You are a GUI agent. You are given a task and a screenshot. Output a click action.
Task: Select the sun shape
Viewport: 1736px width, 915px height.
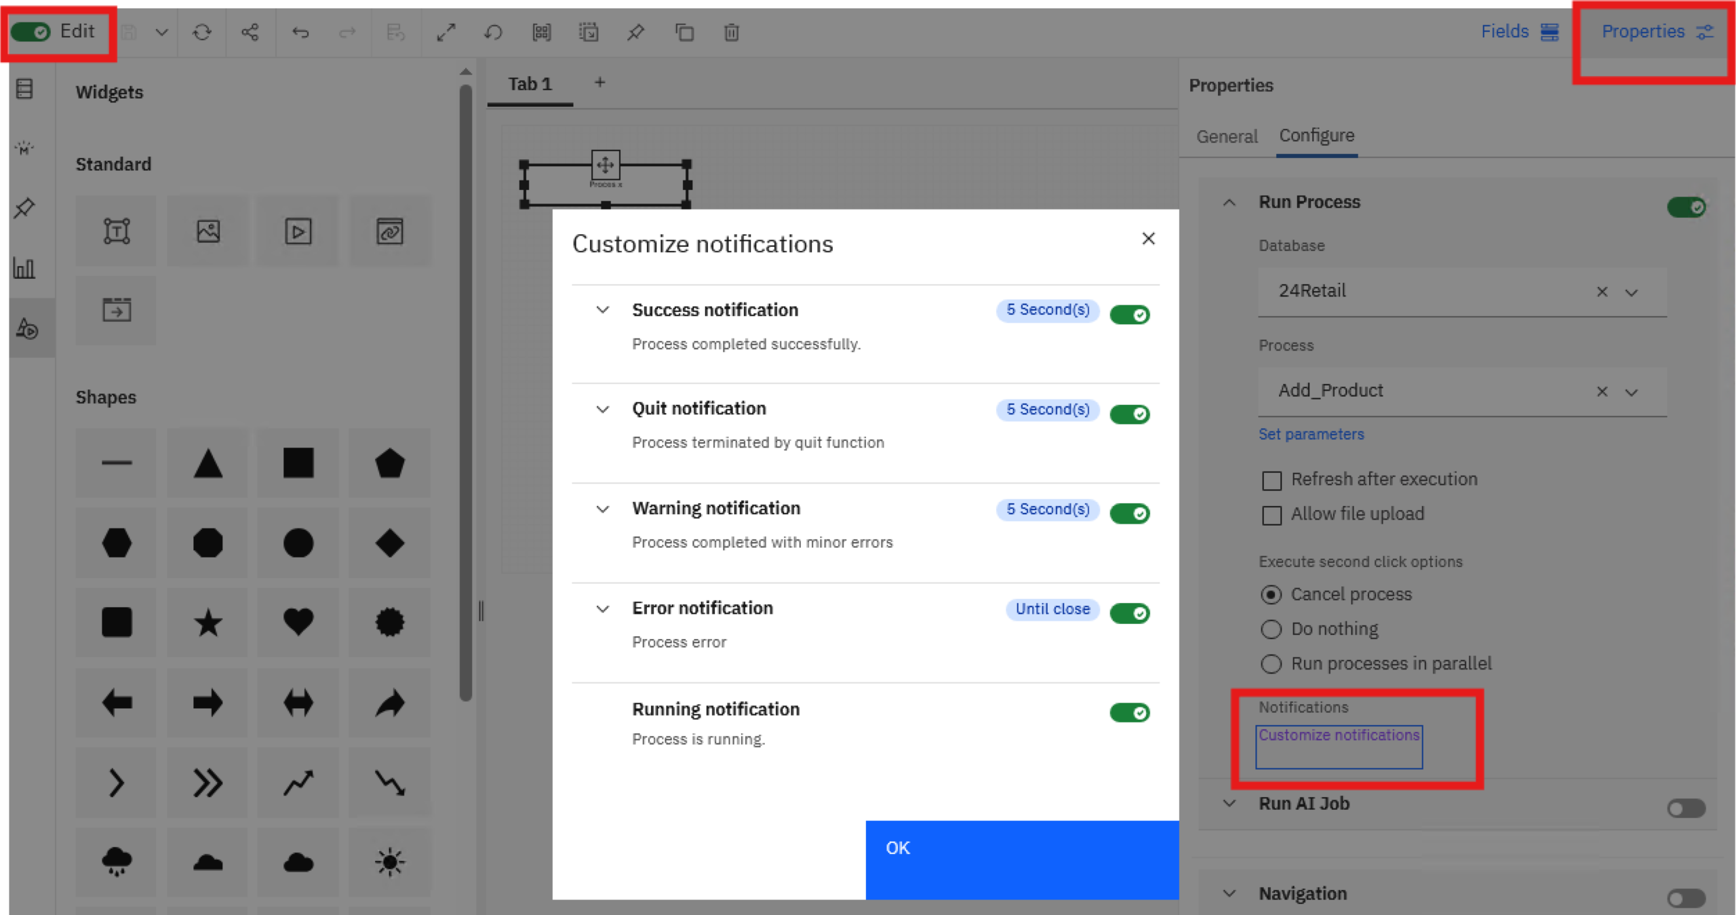[390, 862]
